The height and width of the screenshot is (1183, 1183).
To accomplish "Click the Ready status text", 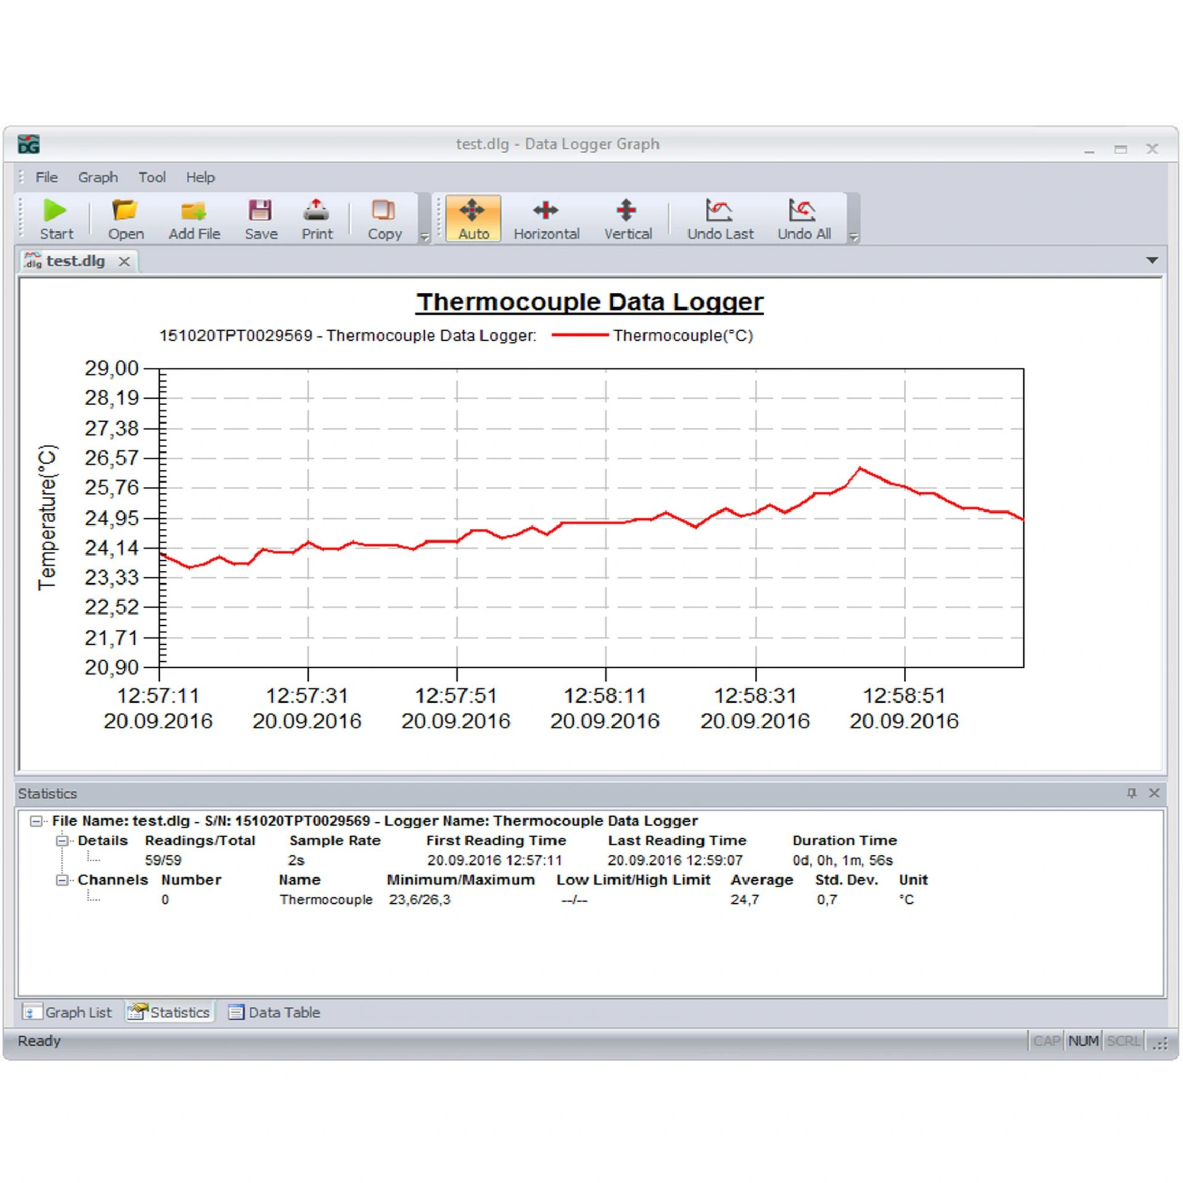I will coord(39,1041).
